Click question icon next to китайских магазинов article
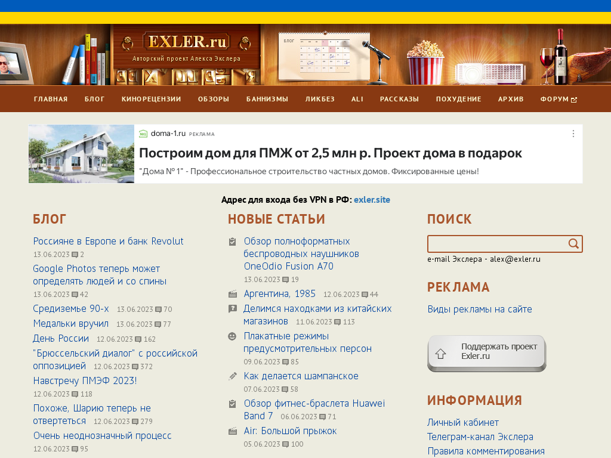611x458 pixels. tap(232, 309)
